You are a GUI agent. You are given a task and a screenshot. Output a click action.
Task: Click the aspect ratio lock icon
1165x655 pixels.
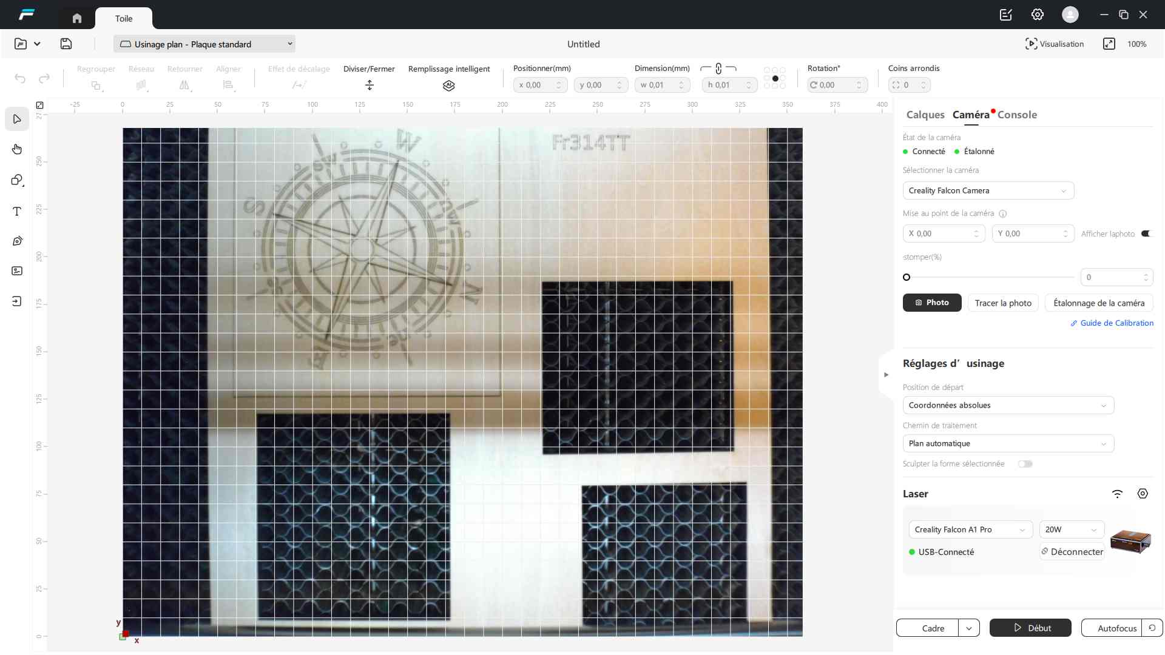tap(718, 69)
